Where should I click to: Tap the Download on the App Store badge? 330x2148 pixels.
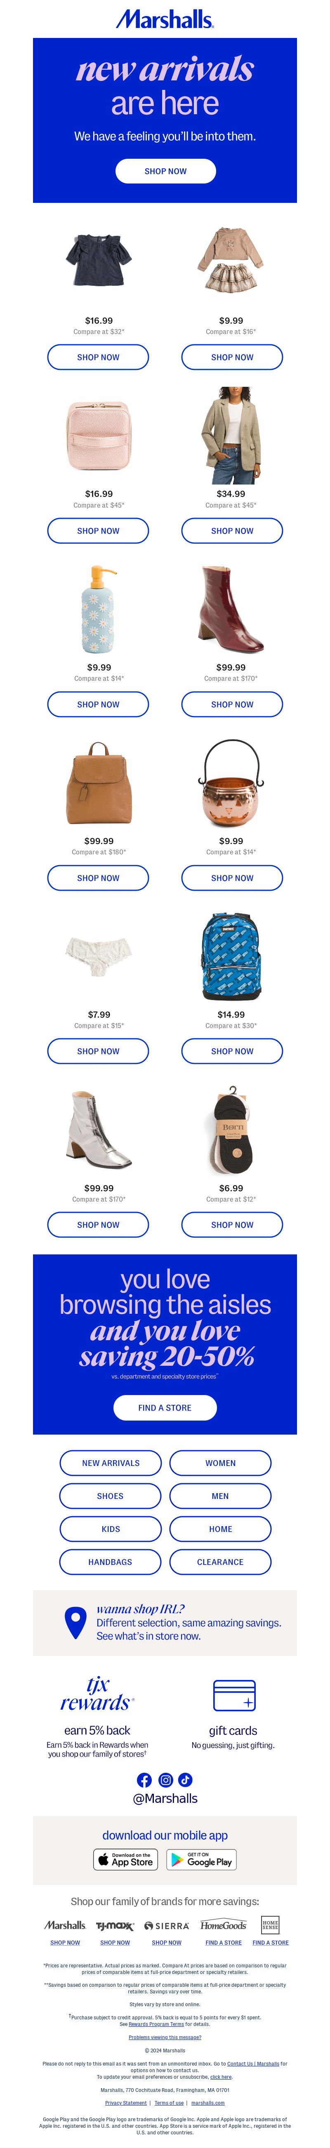(x=126, y=1860)
